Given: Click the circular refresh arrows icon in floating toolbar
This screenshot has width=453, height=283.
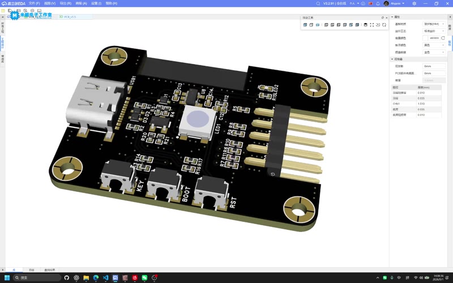Looking at the screenshot, I should [x=384, y=25].
